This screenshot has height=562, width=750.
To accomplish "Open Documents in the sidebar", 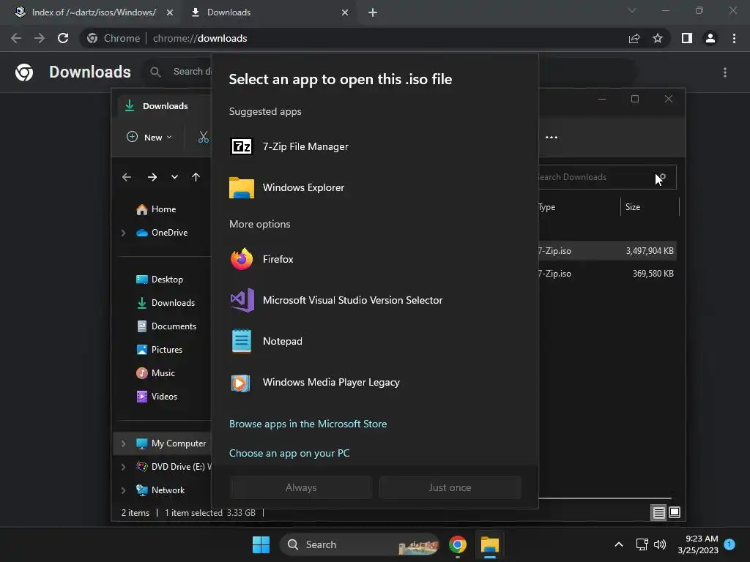I will 166,326.
